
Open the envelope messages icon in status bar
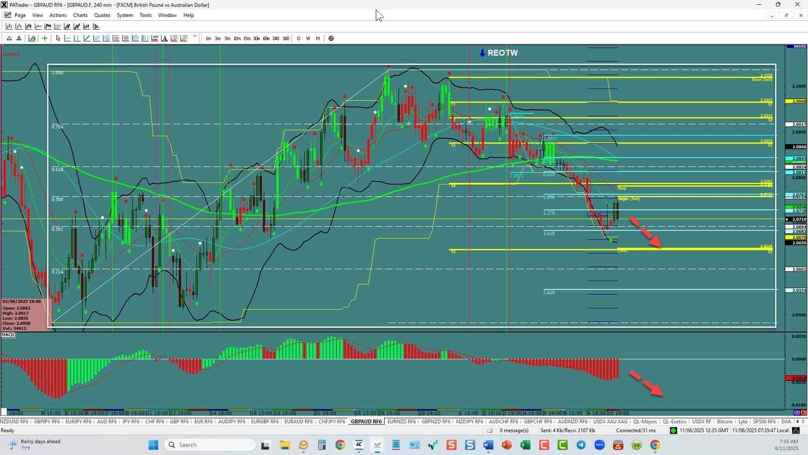(x=490, y=430)
